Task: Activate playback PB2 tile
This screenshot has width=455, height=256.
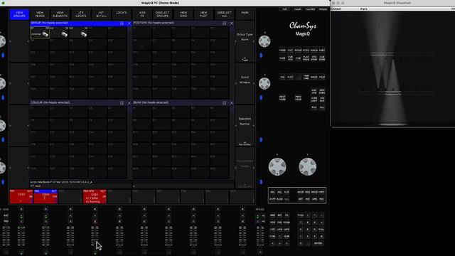Action: 45,196
